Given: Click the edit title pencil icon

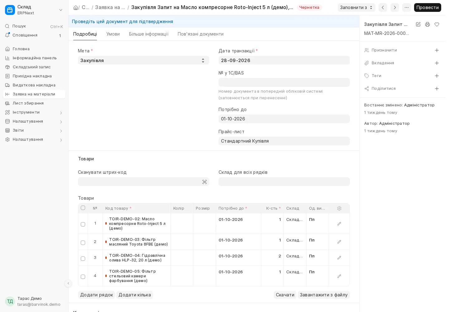Looking at the screenshot, I should [418, 24].
